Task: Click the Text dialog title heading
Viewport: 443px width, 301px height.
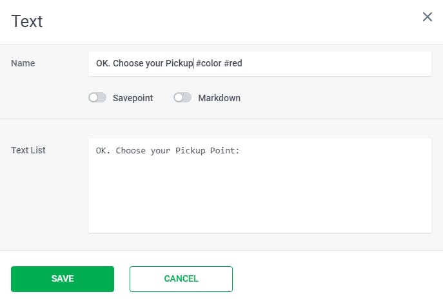Action: point(27,21)
